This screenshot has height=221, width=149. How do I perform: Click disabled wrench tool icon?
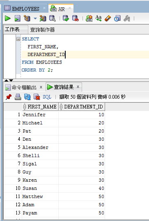[x=127, y=18]
